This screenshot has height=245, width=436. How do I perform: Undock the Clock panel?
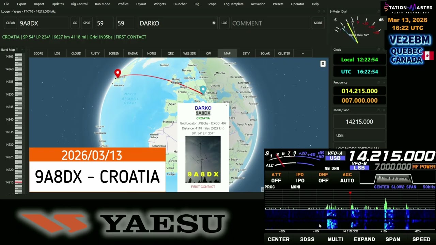379,50
